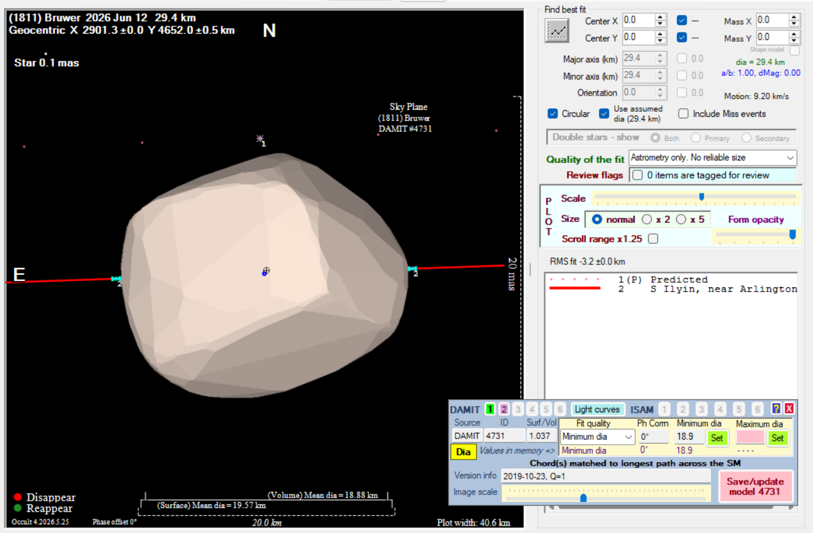
Task: Open the Fit quality Minimum dia dropdown
Action: [597, 437]
